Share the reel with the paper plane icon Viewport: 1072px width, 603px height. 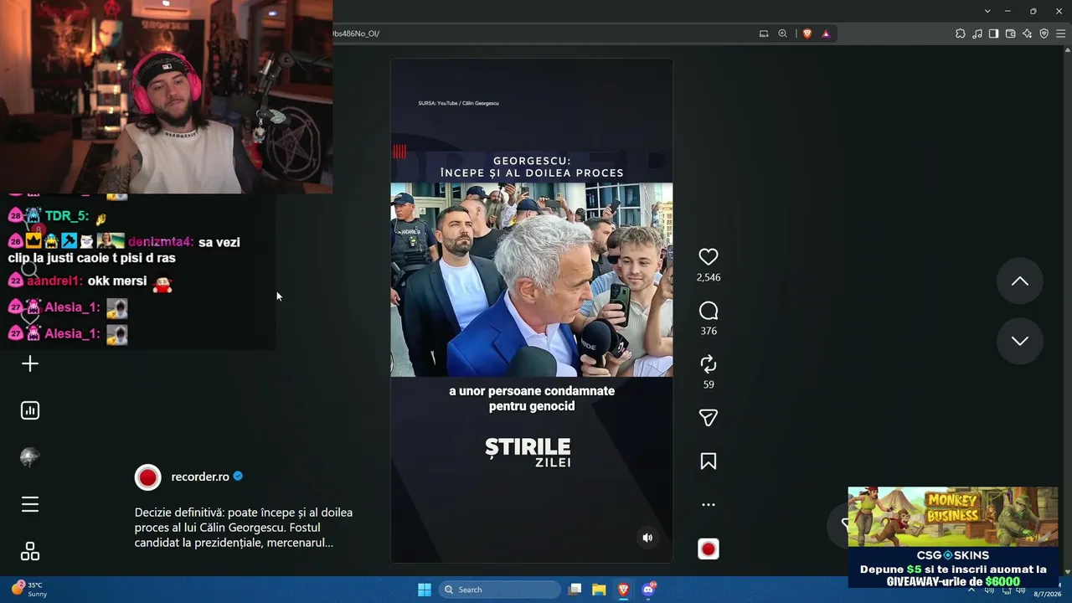pyautogui.click(x=709, y=418)
